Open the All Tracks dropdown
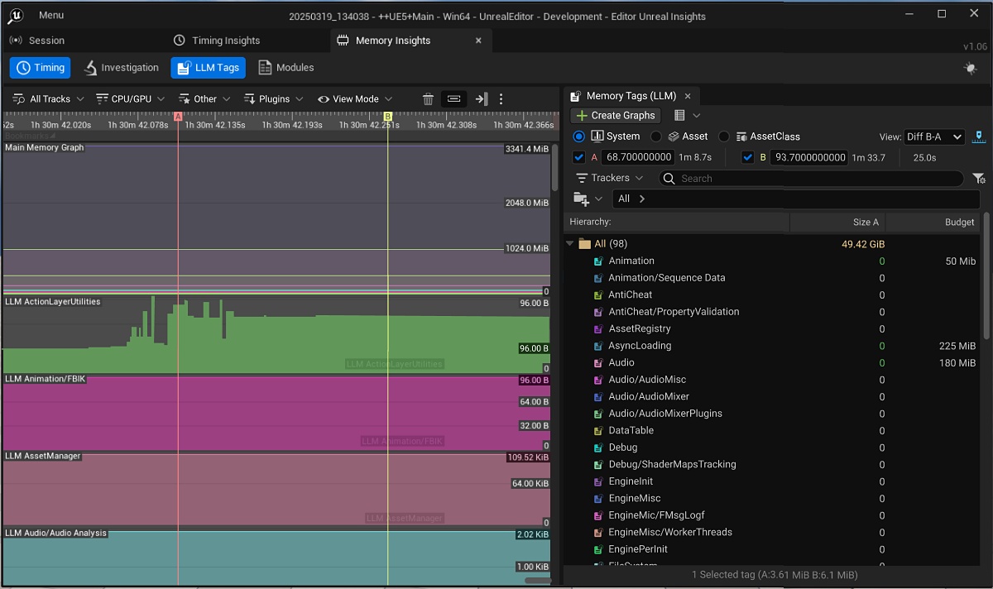 [49, 98]
